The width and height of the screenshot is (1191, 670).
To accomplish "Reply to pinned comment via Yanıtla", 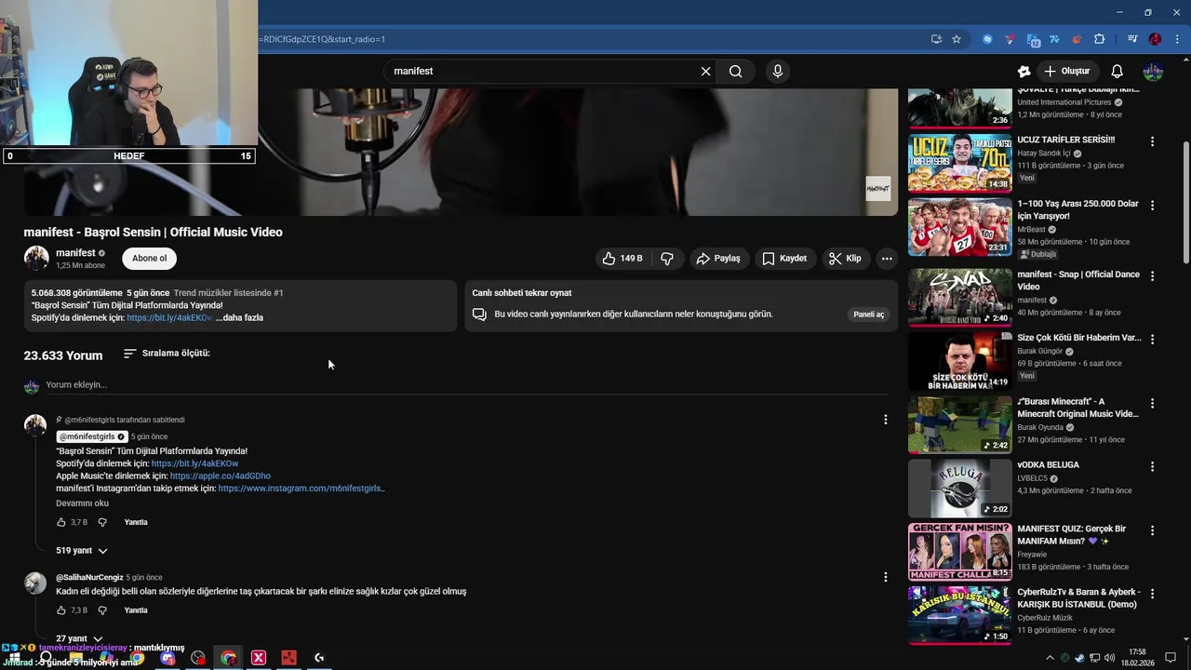I will pyautogui.click(x=136, y=523).
